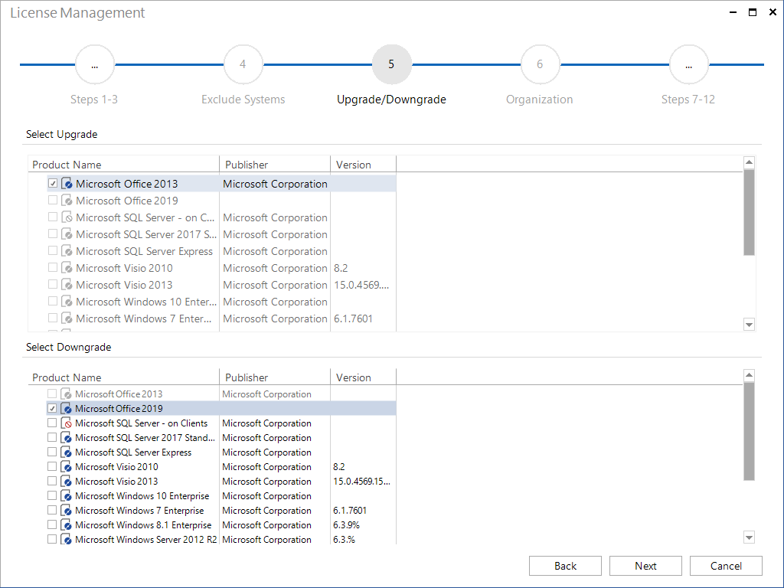Click the Microsoft Office 2019 upgrade product icon
This screenshot has height=588, width=784.
pos(67,201)
